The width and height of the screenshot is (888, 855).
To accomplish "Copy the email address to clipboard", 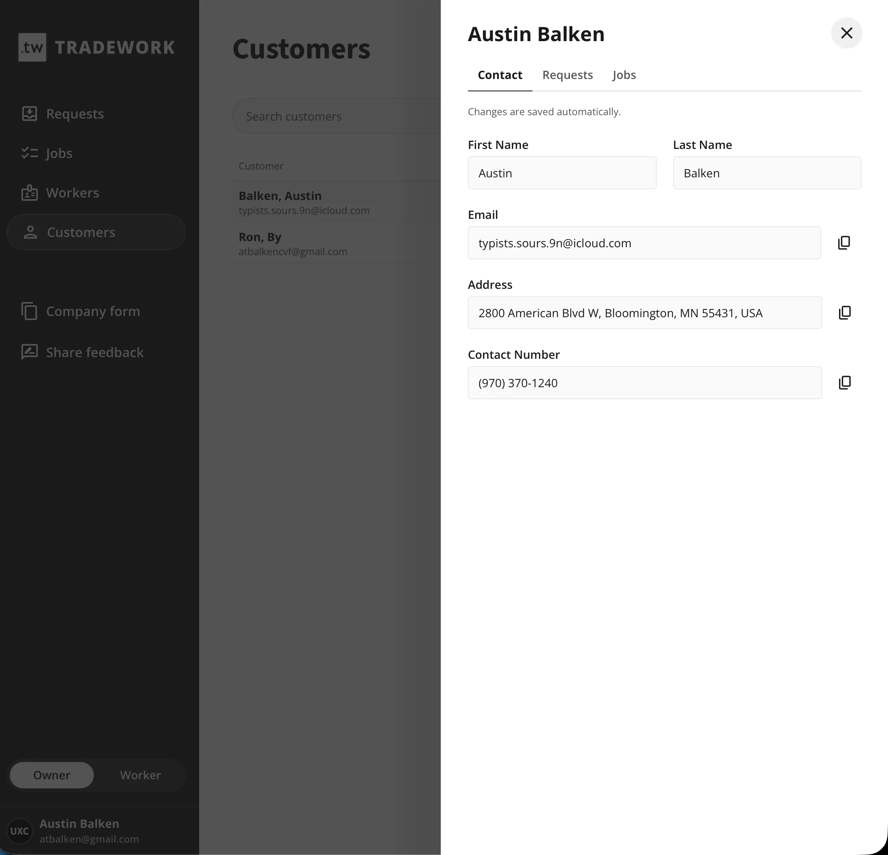I will pyautogui.click(x=844, y=243).
